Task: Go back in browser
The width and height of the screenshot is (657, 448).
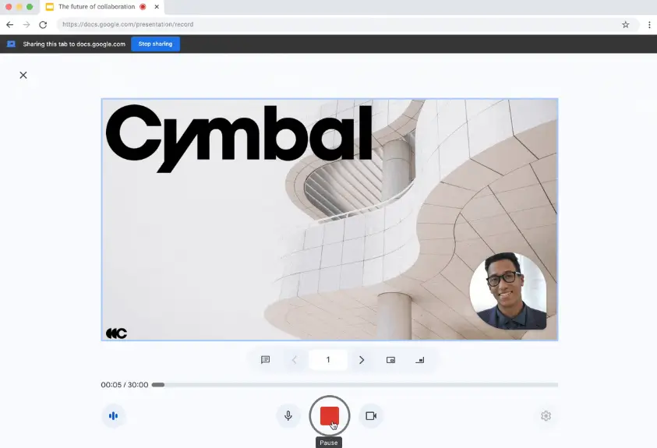Action: pos(9,24)
